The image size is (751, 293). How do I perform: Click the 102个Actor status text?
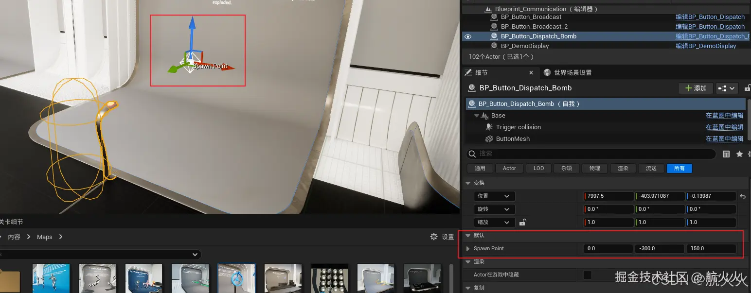501,57
